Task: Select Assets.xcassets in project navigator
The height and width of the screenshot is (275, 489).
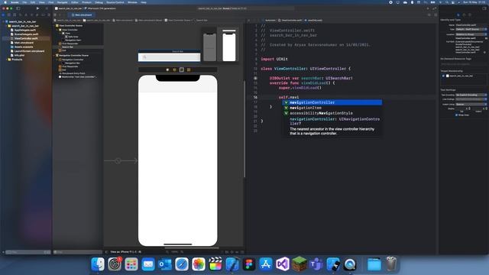Action: click(24, 47)
